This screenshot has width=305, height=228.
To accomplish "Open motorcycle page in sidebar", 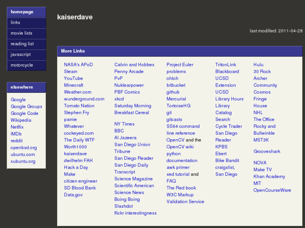I will pyautogui.click(x=26, y=65).
